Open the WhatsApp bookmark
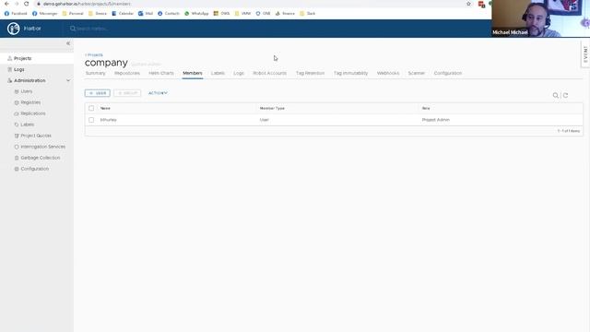 (x=196, y=13)
